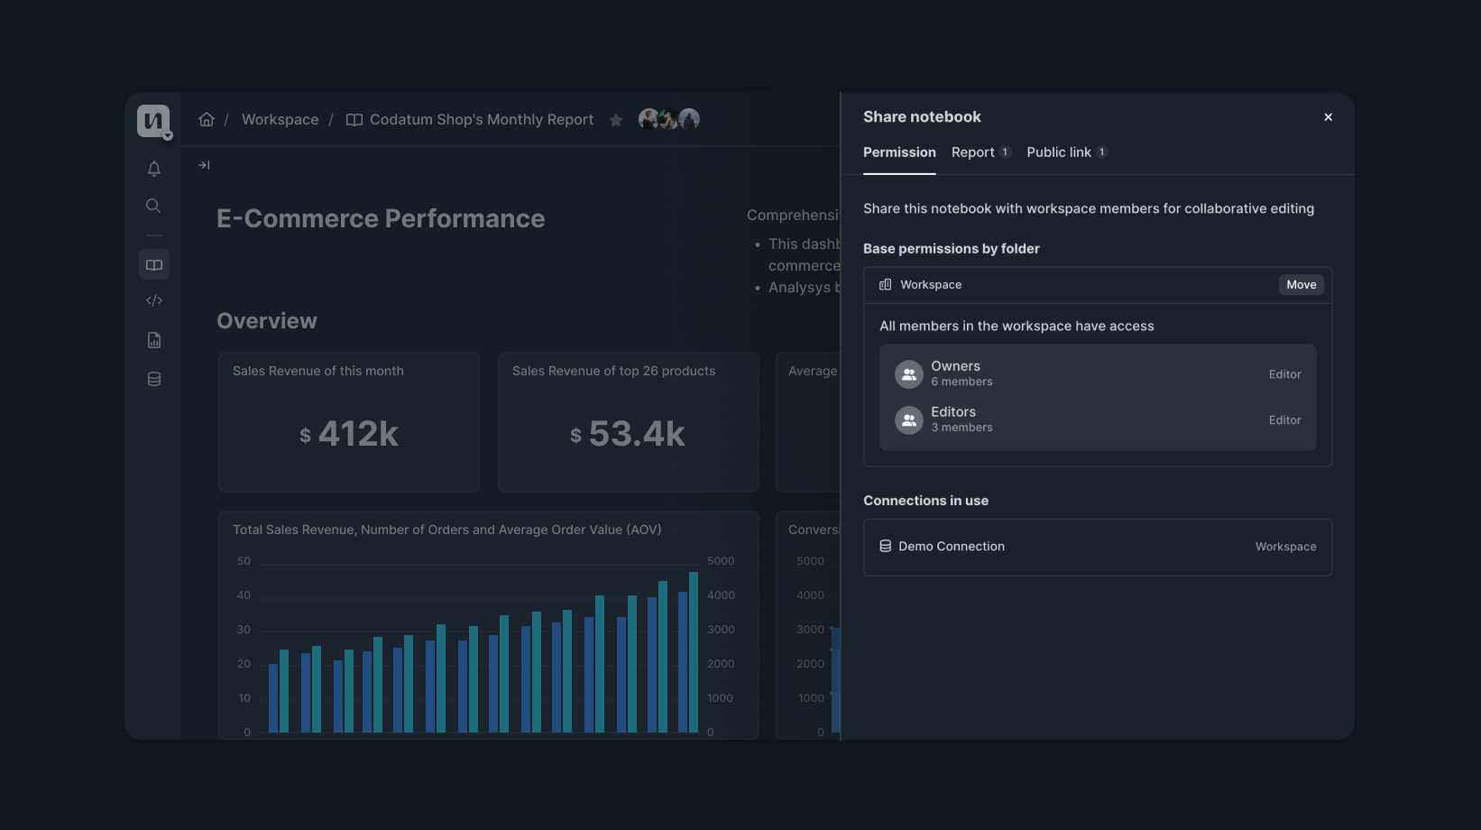Open notifications bell in sidebar
This screenshot has width=1481, height=830.
click(154, 169)
